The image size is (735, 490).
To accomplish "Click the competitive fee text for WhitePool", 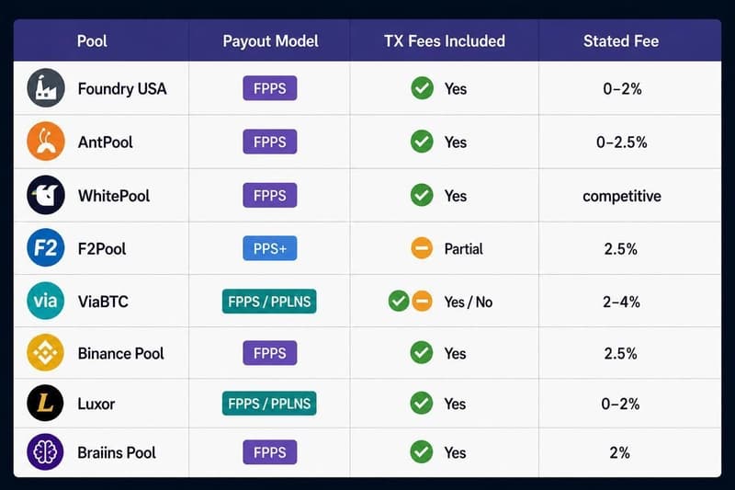I will coord(622,196).
